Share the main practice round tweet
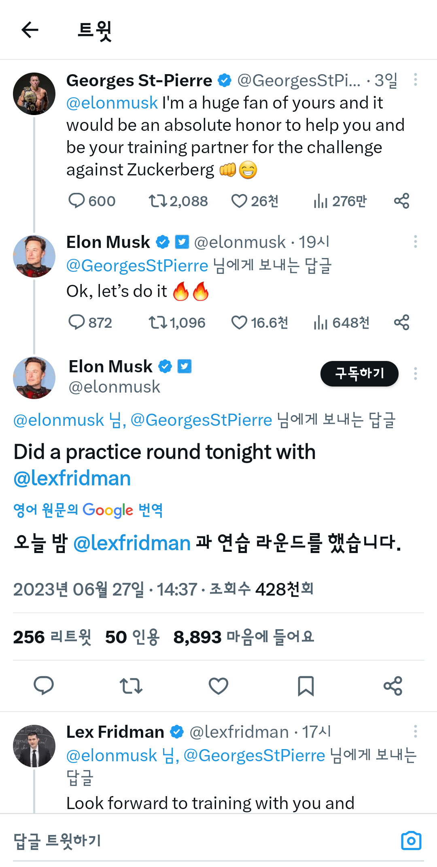437x867 pixels. [x=393, y=686]
